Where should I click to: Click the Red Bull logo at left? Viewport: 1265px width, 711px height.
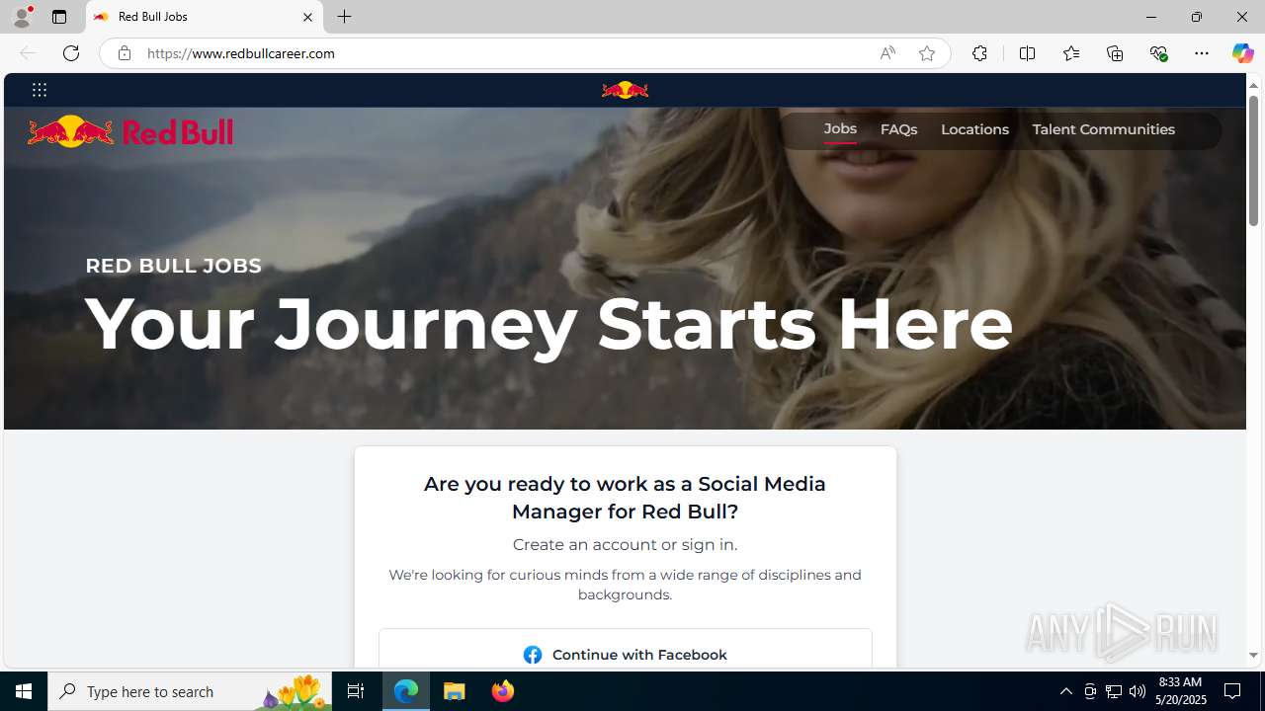(130, 131)
